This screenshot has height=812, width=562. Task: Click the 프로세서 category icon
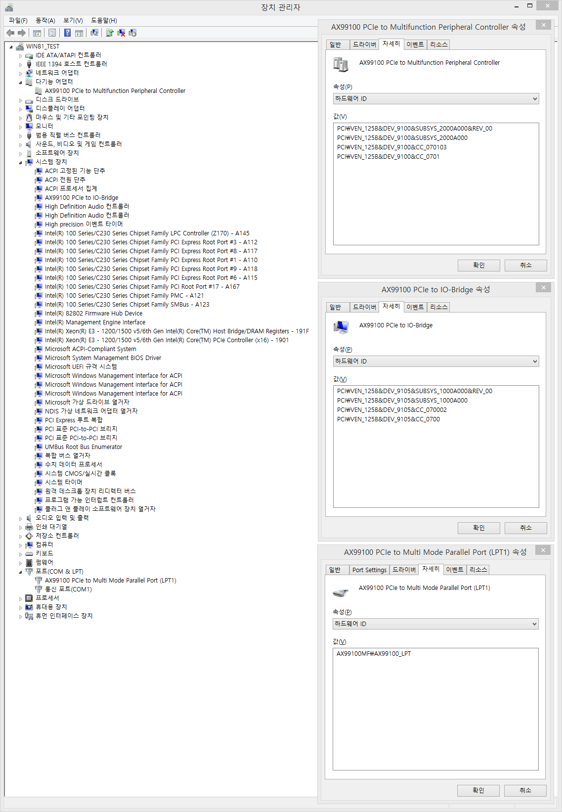(x=29, y=598)
